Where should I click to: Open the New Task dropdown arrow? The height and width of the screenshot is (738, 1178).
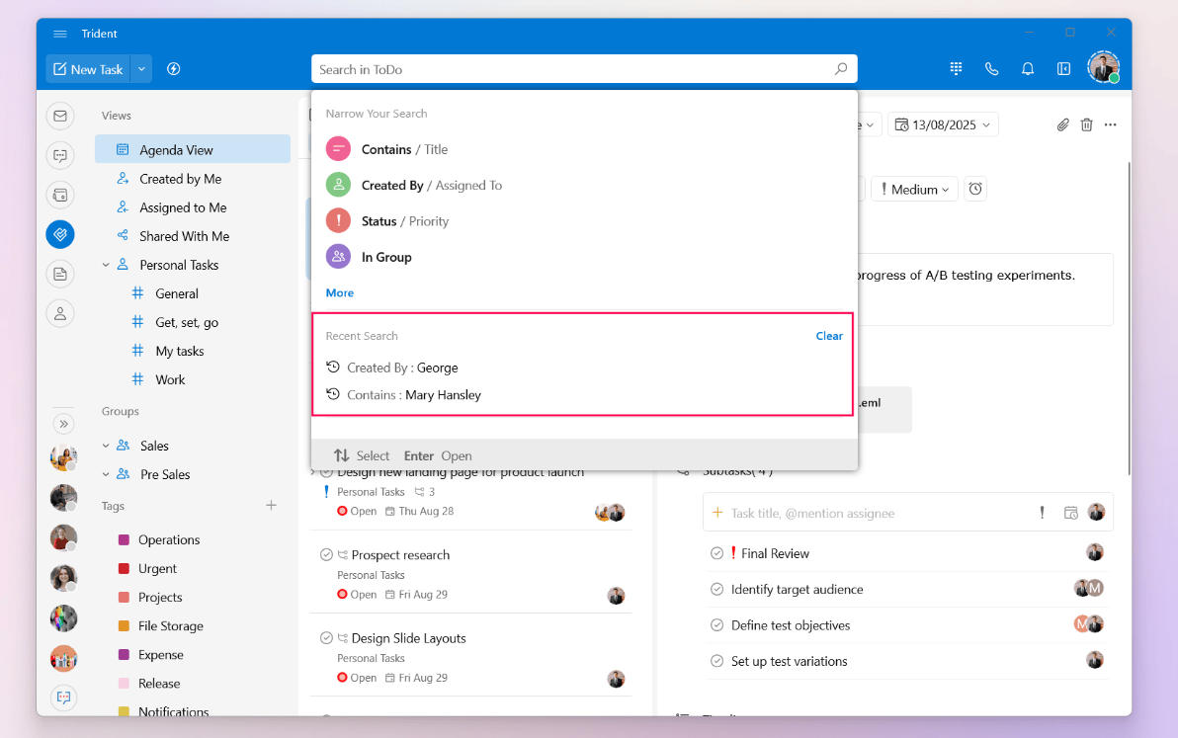(x=141, y=69)
